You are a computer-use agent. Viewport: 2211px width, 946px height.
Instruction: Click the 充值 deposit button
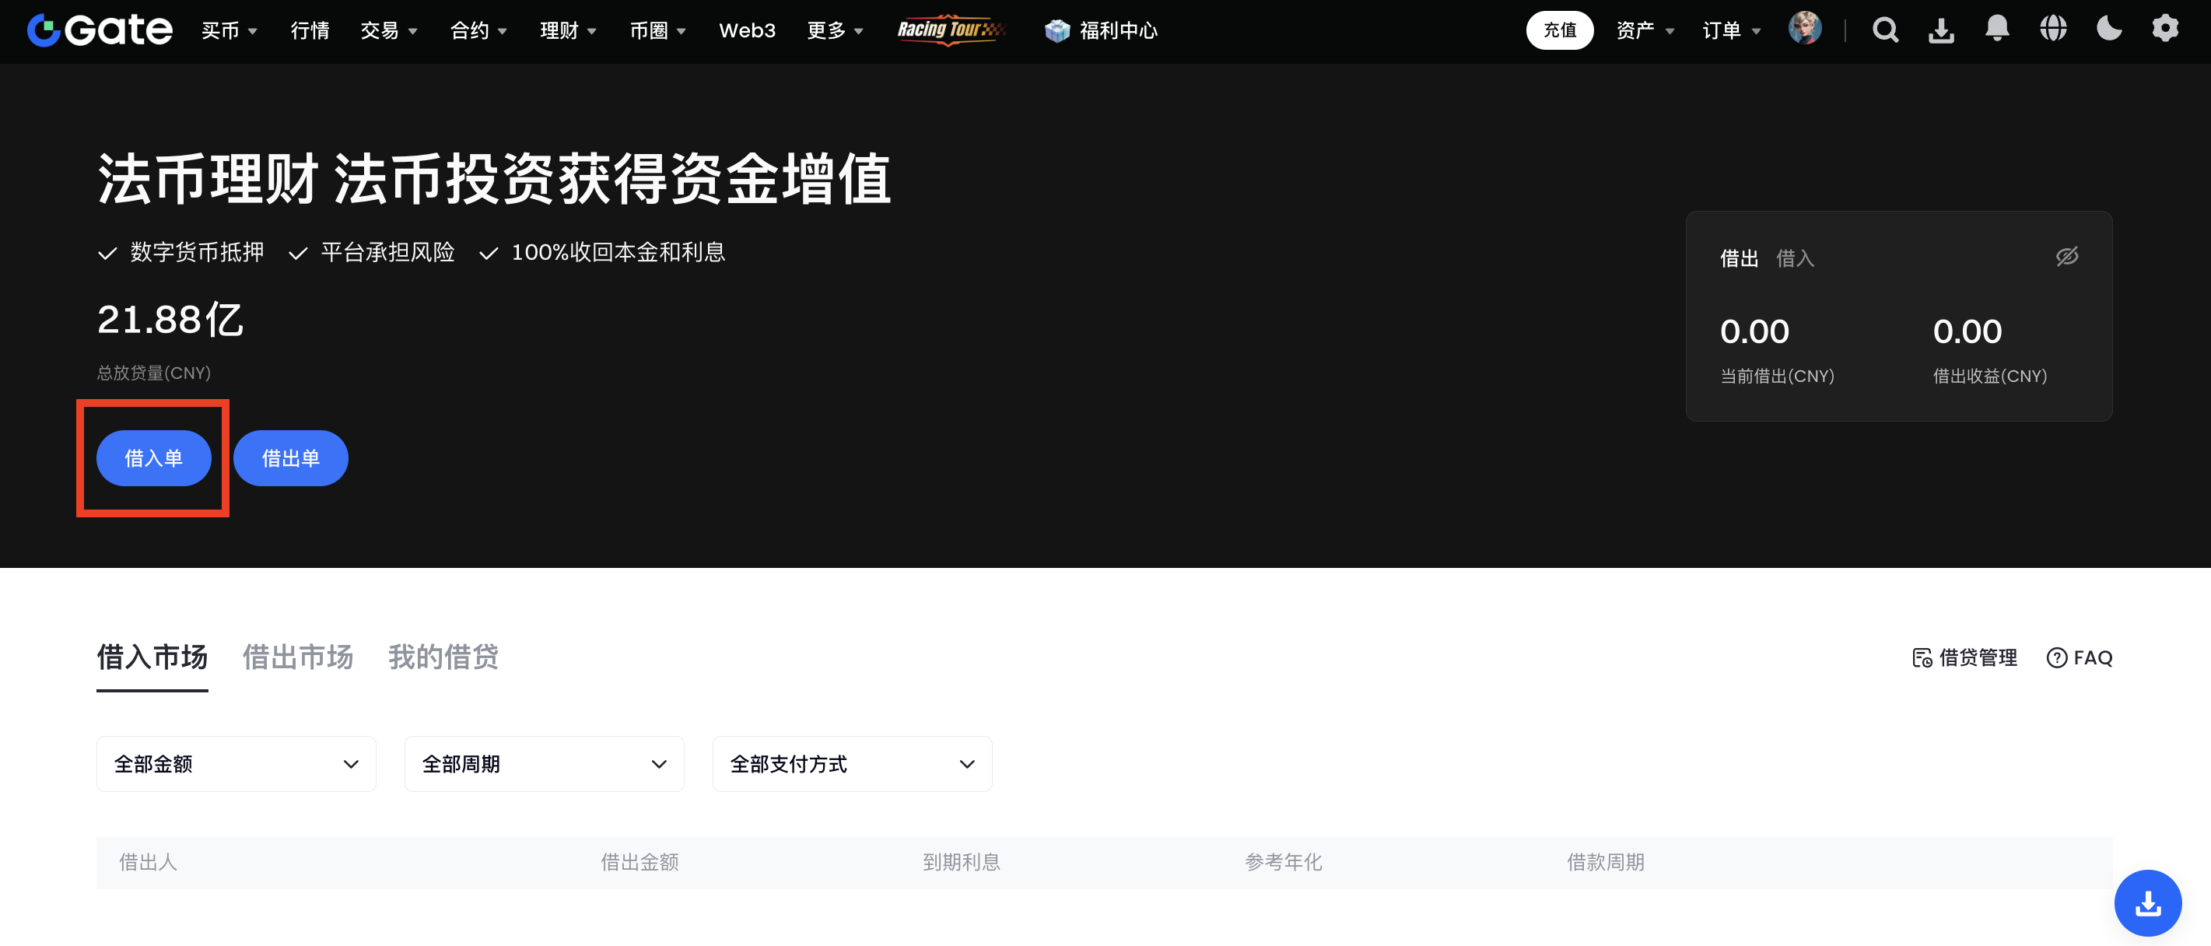pyautogui.click(x=1560, y=30)
